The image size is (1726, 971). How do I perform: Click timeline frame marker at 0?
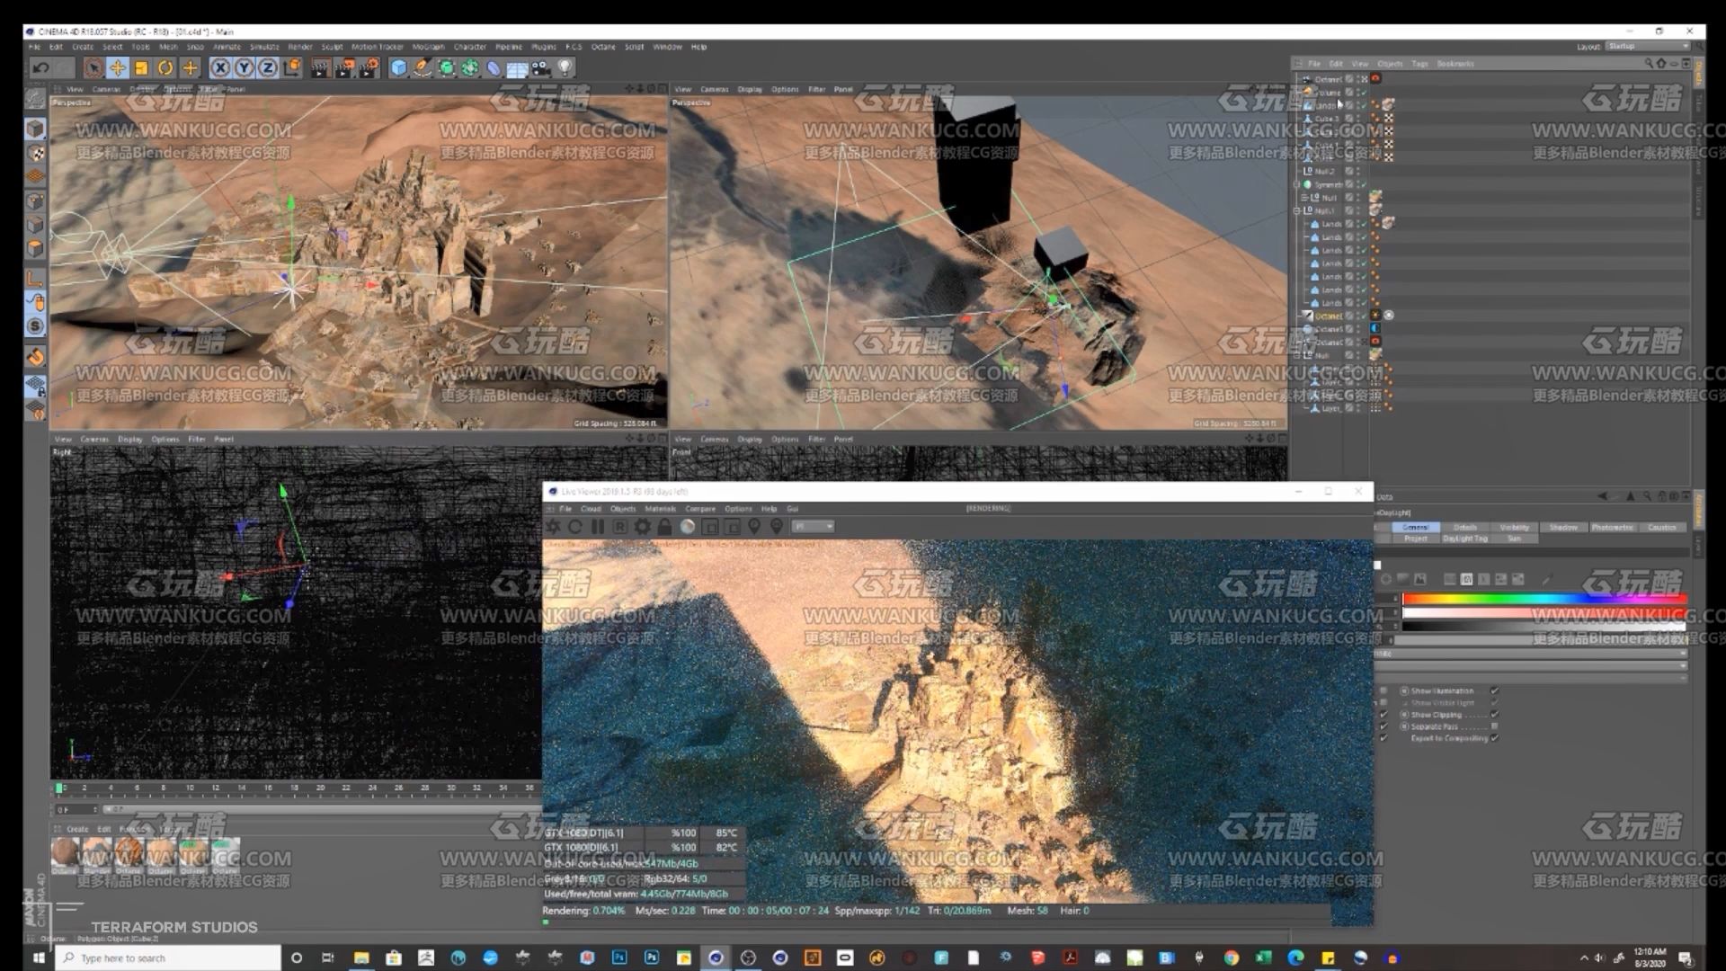[59, 788]
